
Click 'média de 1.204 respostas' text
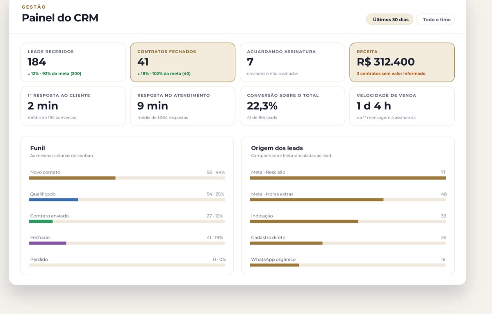point(162,118)
